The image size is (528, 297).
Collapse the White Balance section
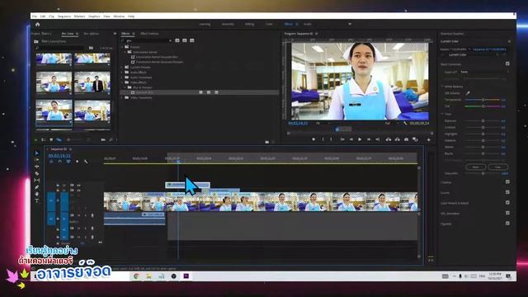442,86
